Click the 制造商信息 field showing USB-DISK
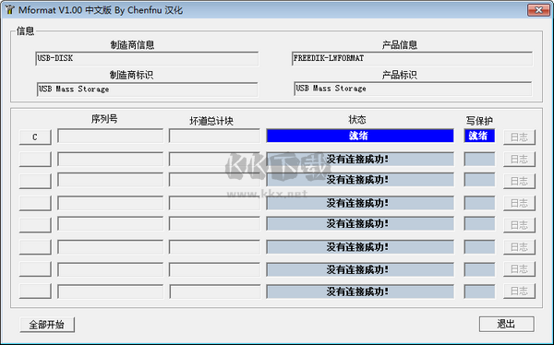 147,59
